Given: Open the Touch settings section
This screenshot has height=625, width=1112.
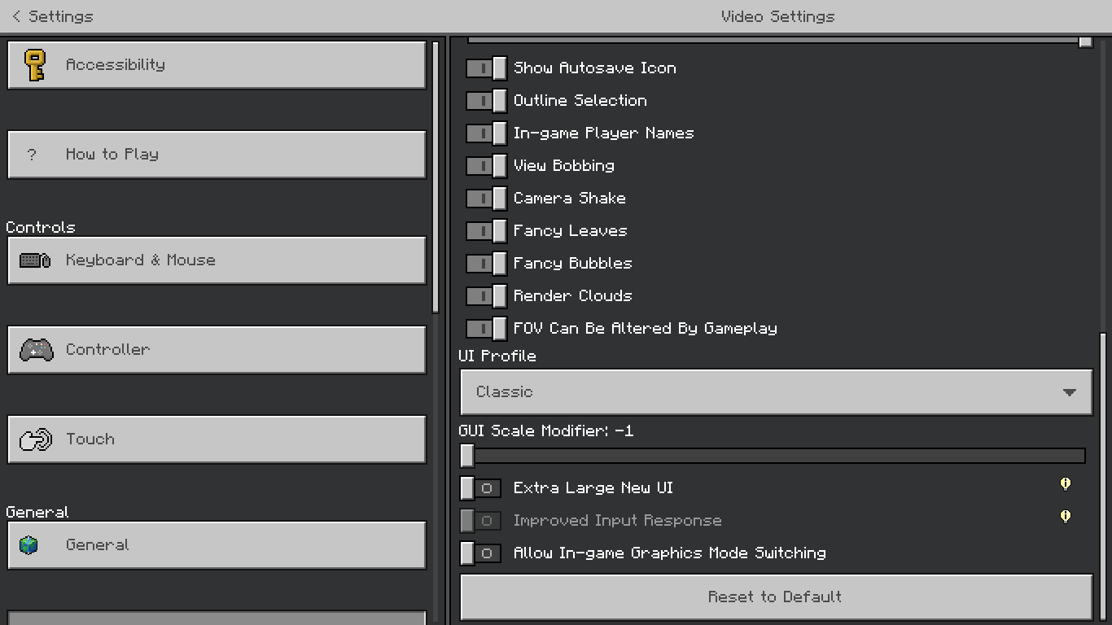Looking at the screenshot, I should (x=217, y=439).
